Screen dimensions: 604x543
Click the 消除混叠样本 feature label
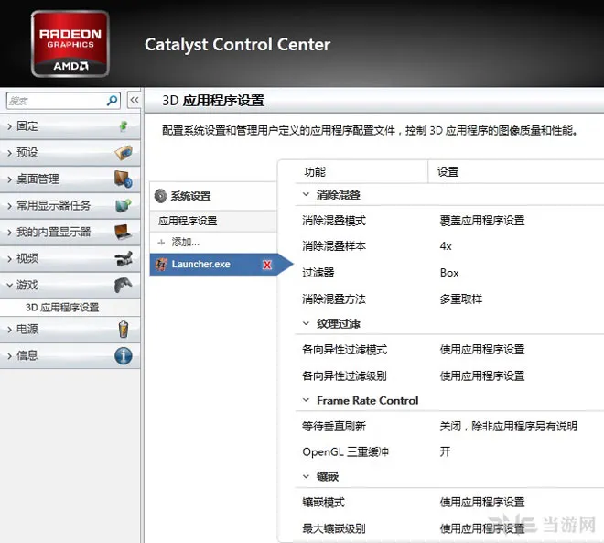[334, 246]
